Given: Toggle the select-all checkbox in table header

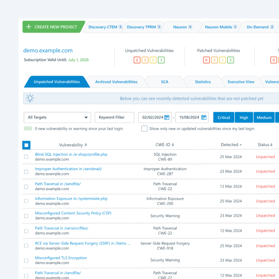Looking at the screenshot, I should point(27,145).
